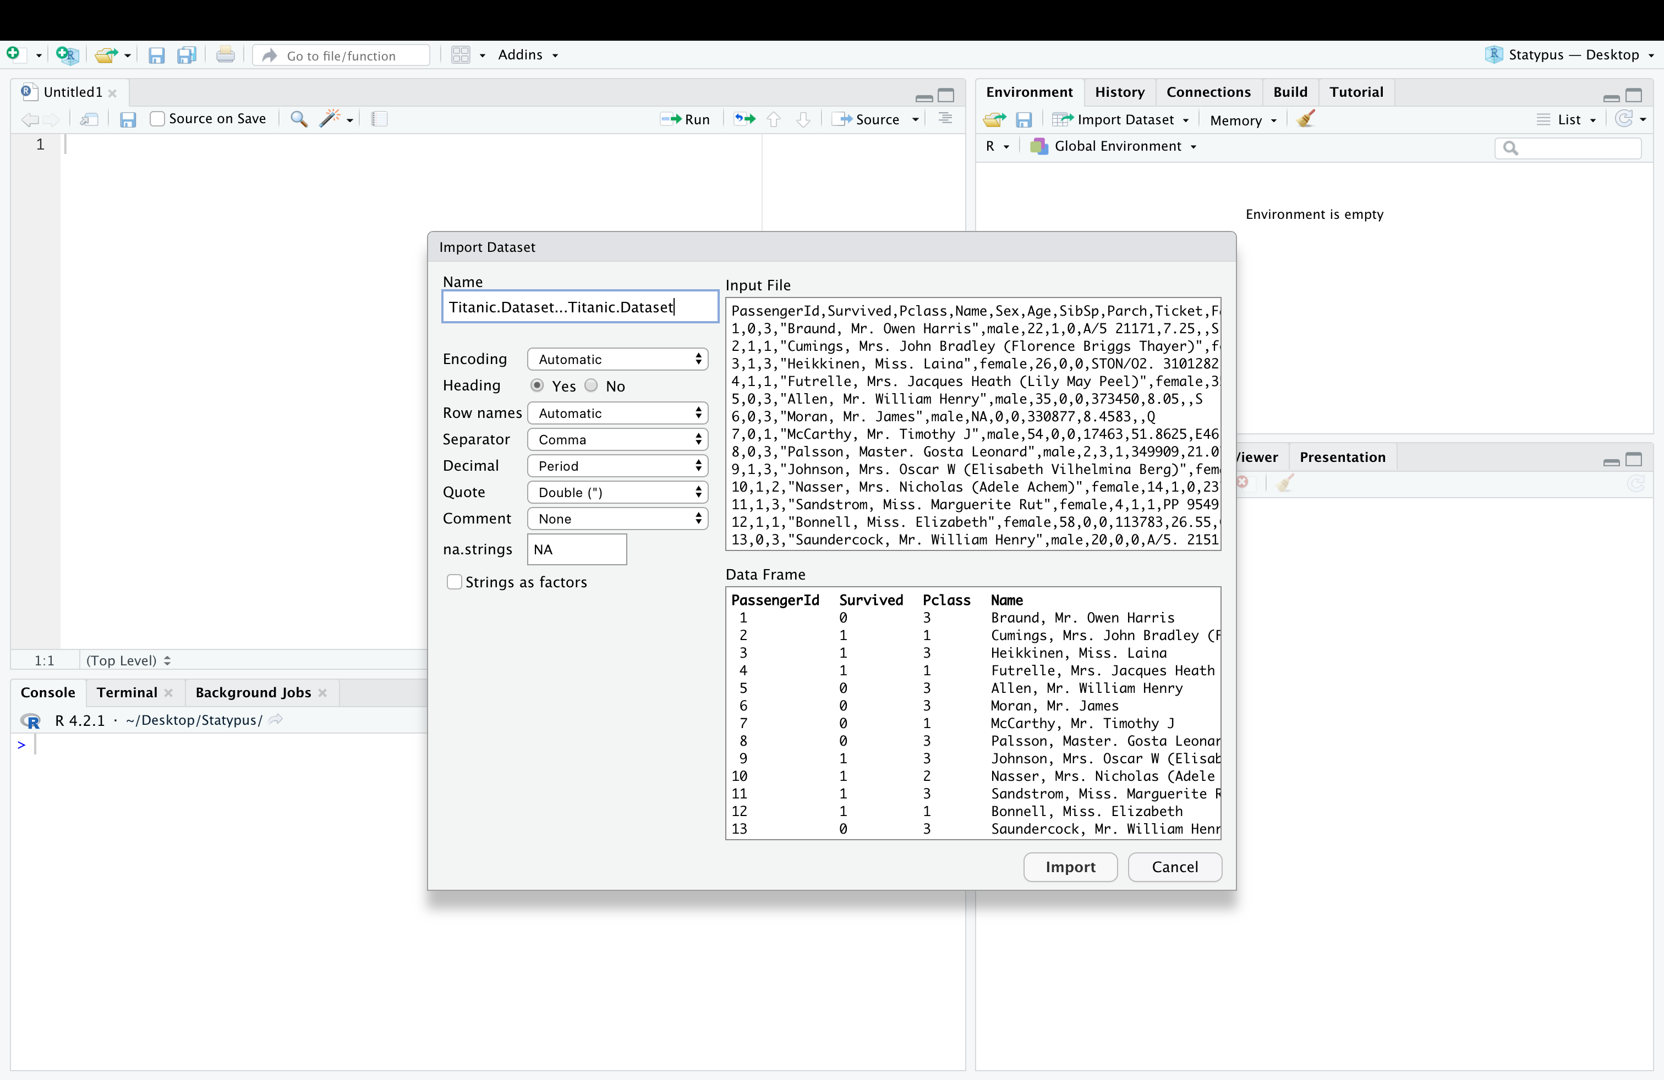The height and width of the screenshot is (1080, 1664).
Task: Click Go to next section arrow icon
Action: pyautogui.click(x=803, y=119)
